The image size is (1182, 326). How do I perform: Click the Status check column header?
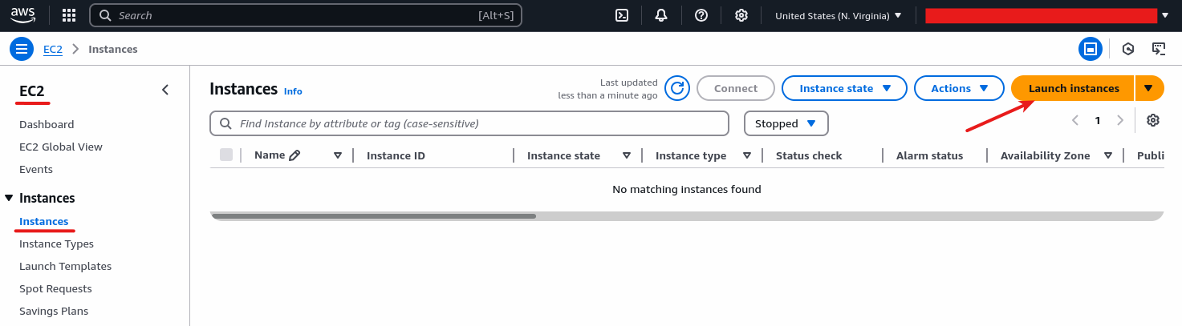tap(809, 155)
